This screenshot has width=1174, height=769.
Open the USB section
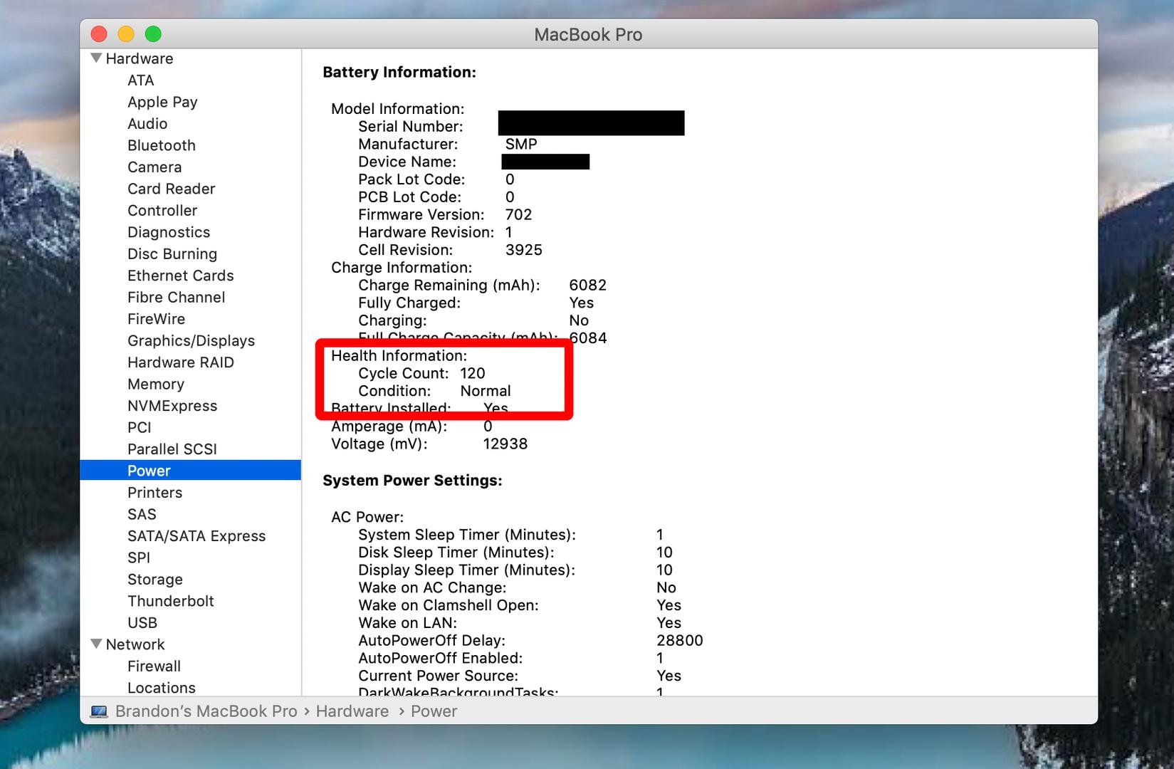(x=142, y=623)
